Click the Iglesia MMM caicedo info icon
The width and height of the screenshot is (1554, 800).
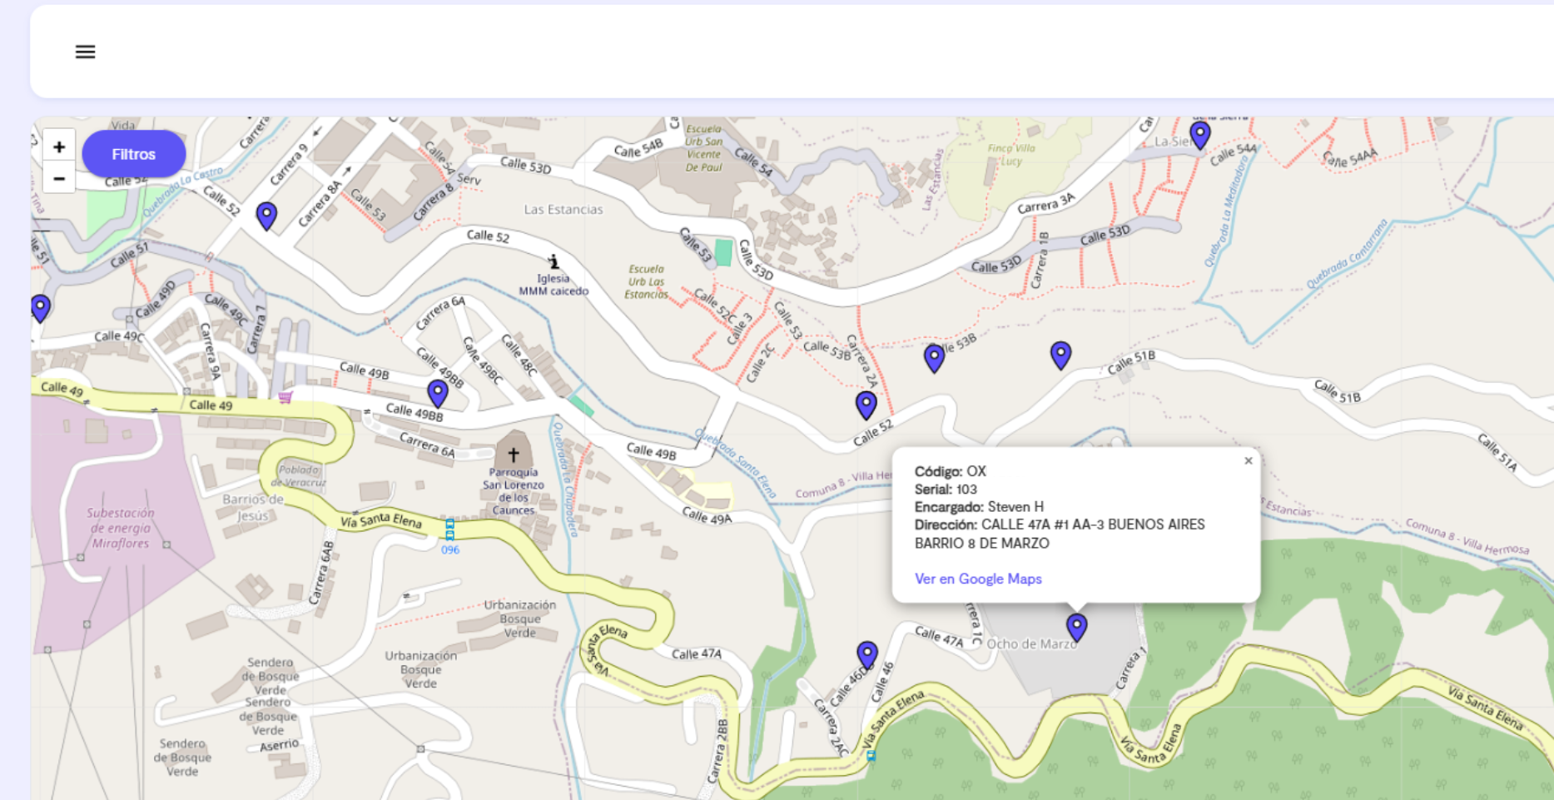pyautogui.click(x=554, y=262)
